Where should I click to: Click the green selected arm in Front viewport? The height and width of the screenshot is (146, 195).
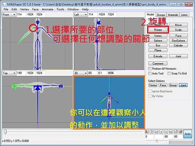[x=25, y=35]
